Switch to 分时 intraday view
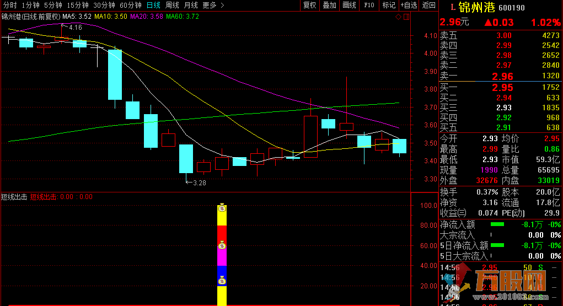Viewport: 563px width, 306px height. pyautogui.click(x=10, y=5)
